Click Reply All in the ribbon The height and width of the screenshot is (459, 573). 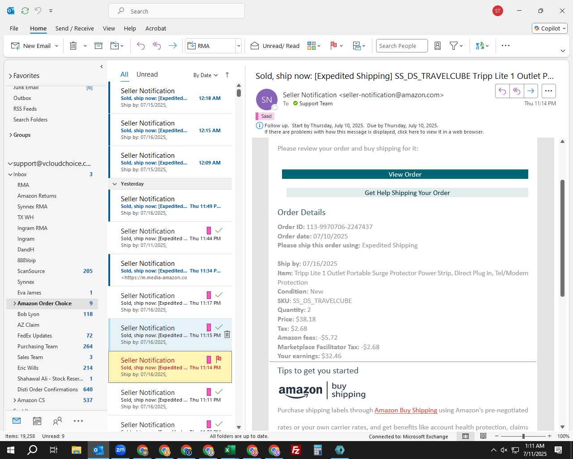click(157, 46)
